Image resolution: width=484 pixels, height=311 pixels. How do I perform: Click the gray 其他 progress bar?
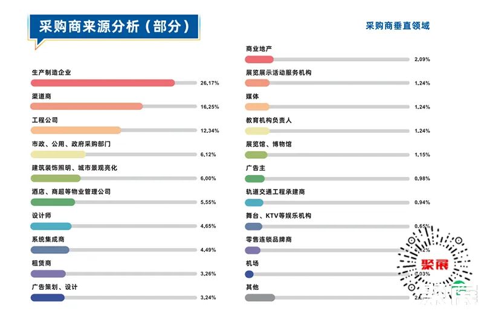pos(260,297)
